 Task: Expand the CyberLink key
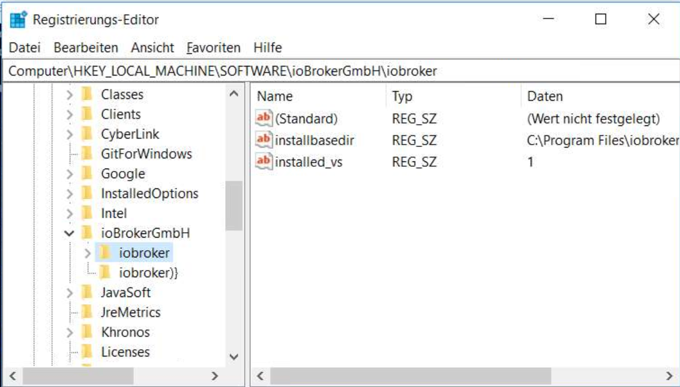(70, 134)
